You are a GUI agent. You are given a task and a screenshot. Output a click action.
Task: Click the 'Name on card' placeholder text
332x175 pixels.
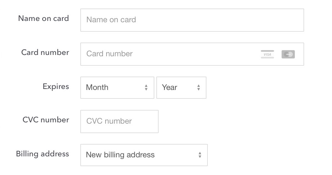pyautogui.click(x=111, y=20)
